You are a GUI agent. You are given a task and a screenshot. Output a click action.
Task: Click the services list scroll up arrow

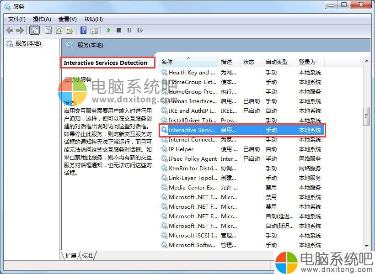(367, 61)
